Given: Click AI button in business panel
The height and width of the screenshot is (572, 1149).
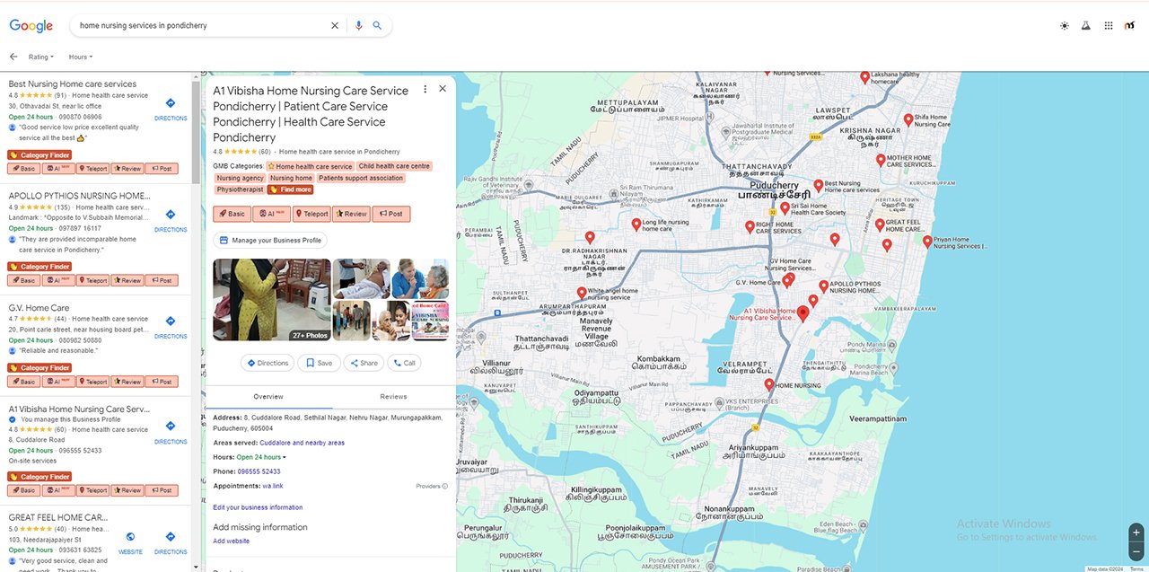Looking at the screenshot, I should coord(271,214).
